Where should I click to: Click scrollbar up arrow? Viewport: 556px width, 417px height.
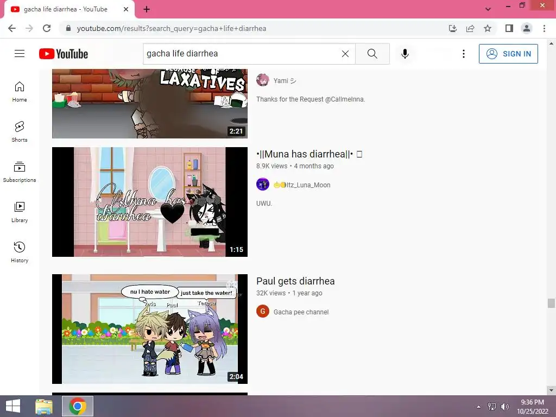pos(551,43)
